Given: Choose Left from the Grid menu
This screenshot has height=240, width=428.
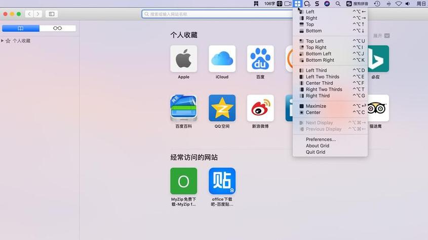Looking at the screenshot, I should [x=330, y=12].
